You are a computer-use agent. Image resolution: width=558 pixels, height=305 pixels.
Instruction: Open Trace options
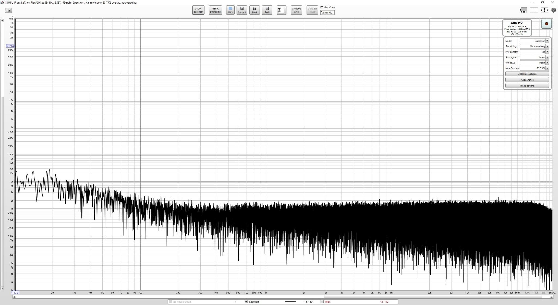(x=527, y=86)
